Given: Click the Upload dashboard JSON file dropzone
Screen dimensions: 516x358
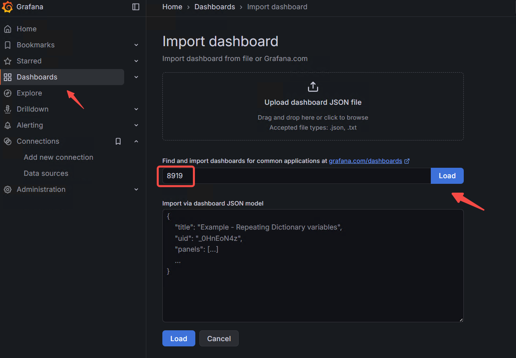Looking at the screenshot, I should click(x=313, y=106).
